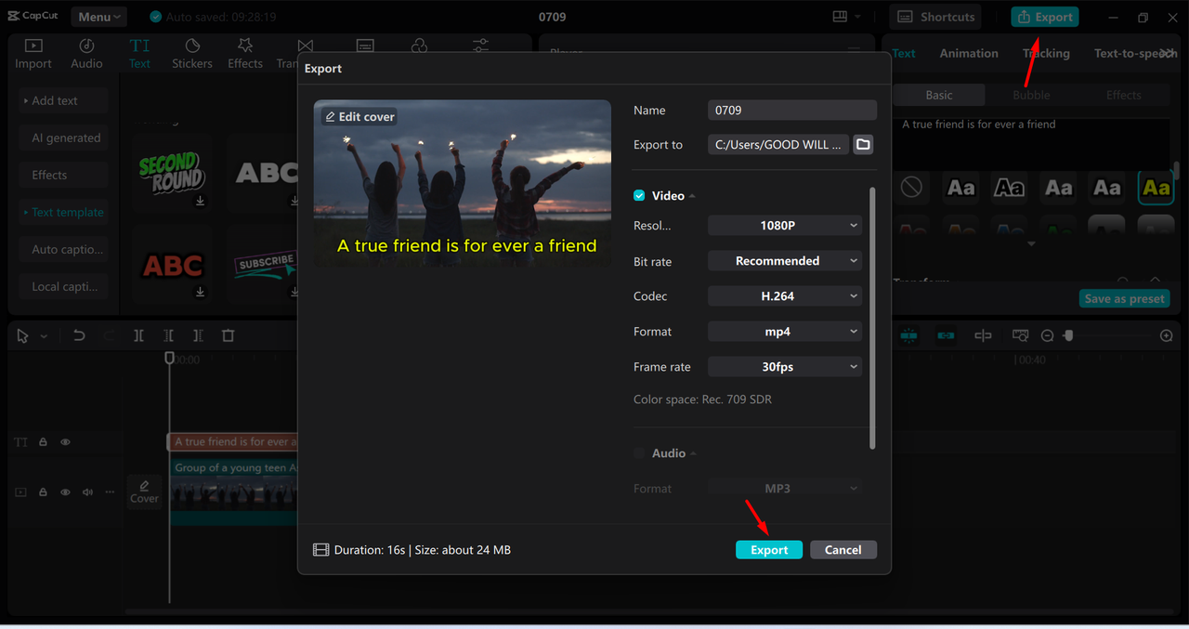The image size is (1189, 629).
Task: Expand more text style presets arrow
Action: pos(1031,244)
